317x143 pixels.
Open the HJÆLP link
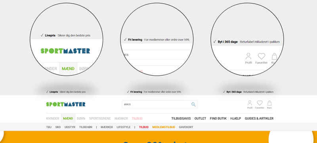[x=236, y=119]
